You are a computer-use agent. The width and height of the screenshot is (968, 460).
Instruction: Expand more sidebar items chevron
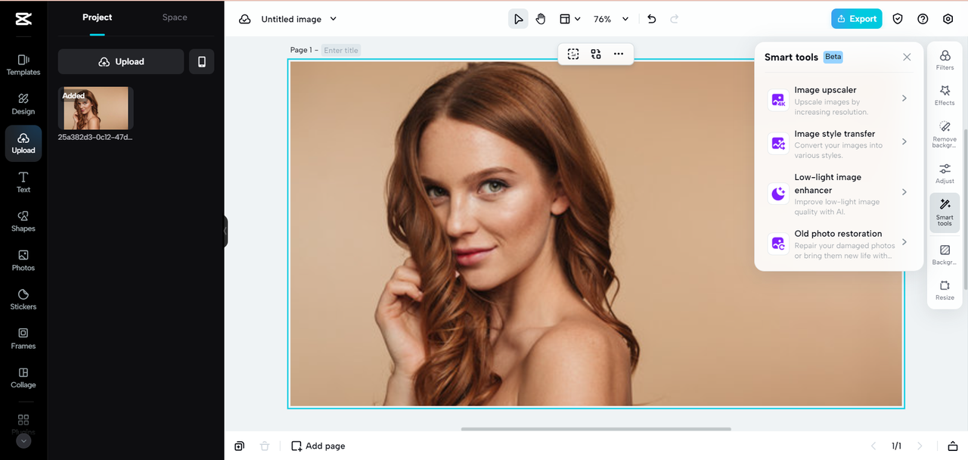click(x=23, y=440)
